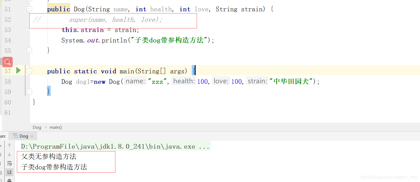Screen dimensions: 420x182
Task: Click String name parameter in constructor signature
Action: point(108,9)
